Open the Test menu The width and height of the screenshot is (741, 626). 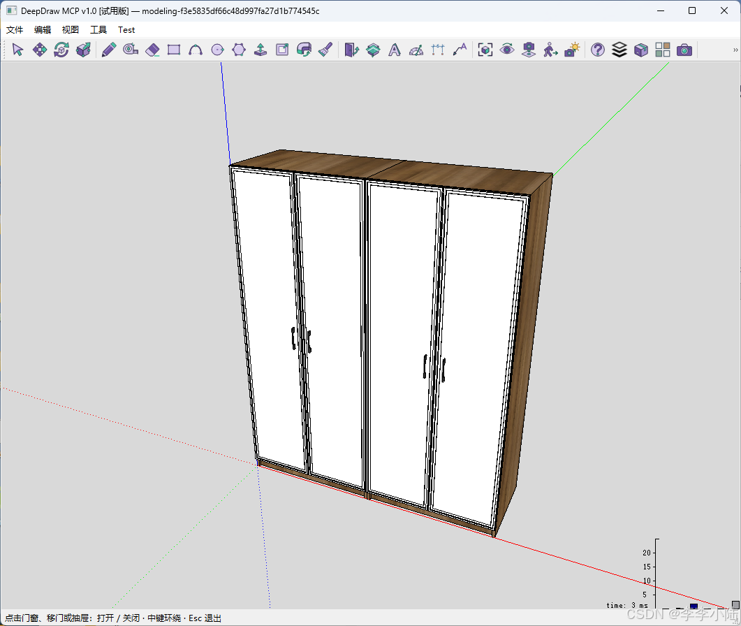[x=126, y=30]
